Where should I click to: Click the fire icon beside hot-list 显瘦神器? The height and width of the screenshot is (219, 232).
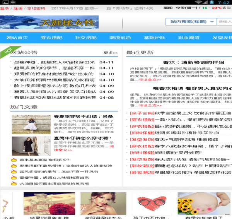pyautogui.click(x=14, y=178)
